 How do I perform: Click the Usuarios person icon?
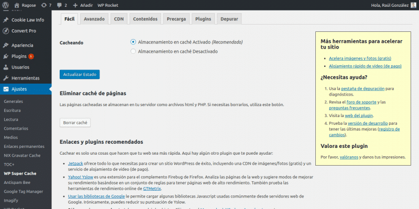coord(6,67)
